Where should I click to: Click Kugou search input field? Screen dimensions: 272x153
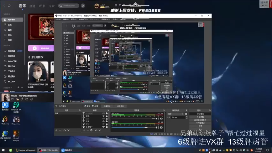69,6
